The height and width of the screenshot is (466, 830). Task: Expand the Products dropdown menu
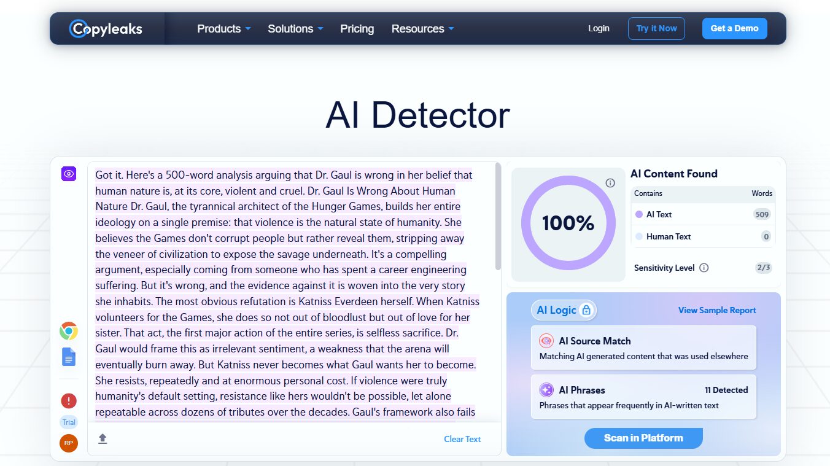[223, 29]
